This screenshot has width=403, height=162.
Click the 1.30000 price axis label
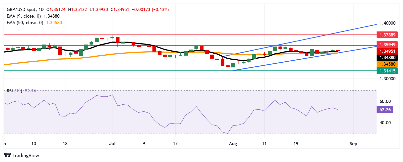click(387, 79)
